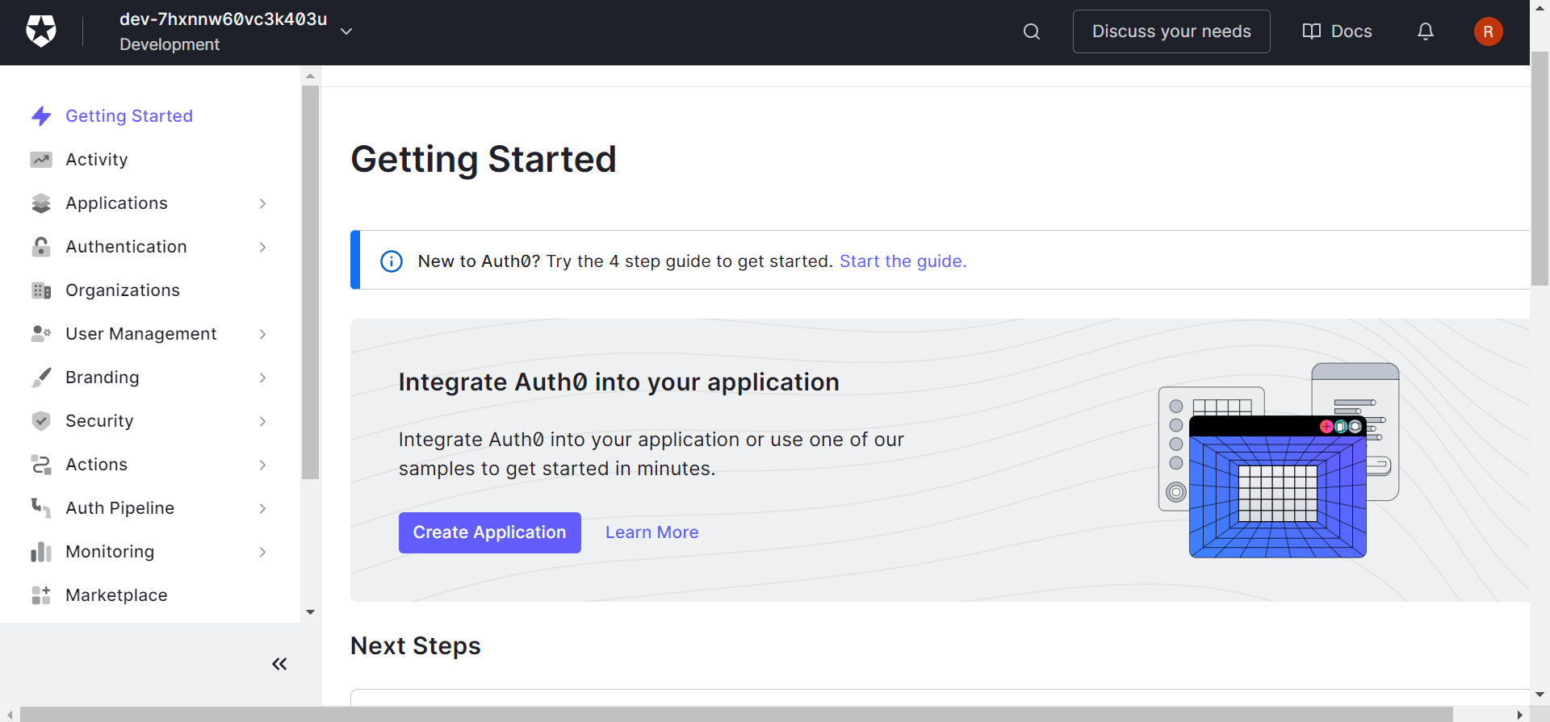Click the Organizations building icon
Image resolution: width=1550 pixels, height=722 pixels.
(x=41, y=290)
